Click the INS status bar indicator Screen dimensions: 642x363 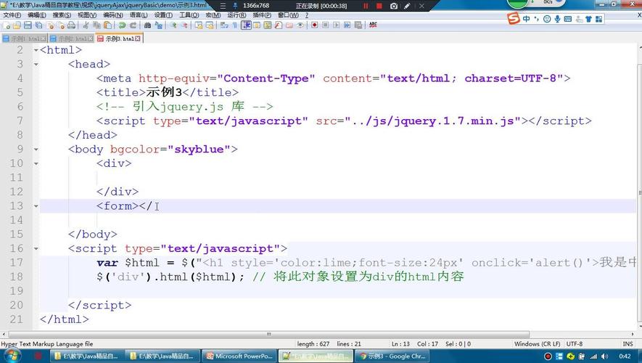pos(627,344)
